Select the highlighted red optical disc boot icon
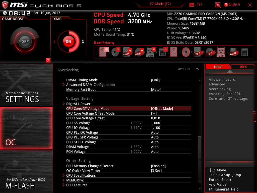This screenshot has height=193, width=257. pyautogui.click(x=186, y=52)
